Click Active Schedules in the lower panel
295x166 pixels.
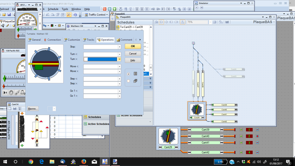pyautogui.click(x=97, y=124)
